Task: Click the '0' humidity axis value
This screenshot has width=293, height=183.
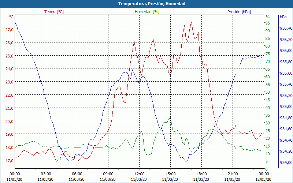Action: 267,169
